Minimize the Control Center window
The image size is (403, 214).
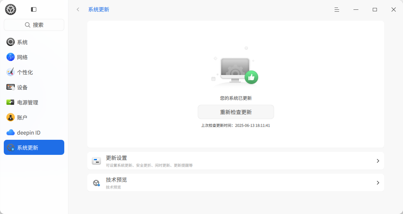(x=356, y=9)
